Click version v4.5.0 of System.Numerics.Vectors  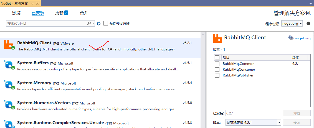click(x=187, y=103)
